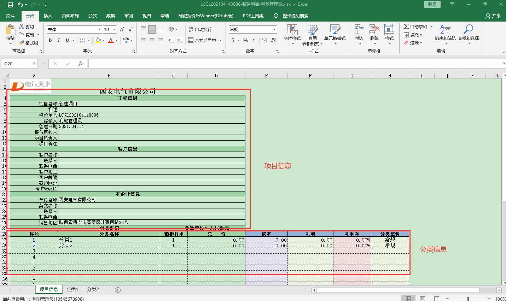
Task: Toggle Underline formatting
Action: 67,40
